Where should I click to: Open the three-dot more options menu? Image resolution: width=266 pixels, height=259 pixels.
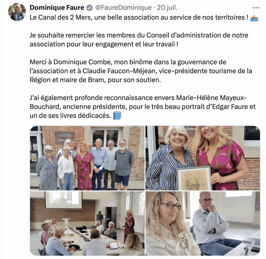[x=256, y=8]
